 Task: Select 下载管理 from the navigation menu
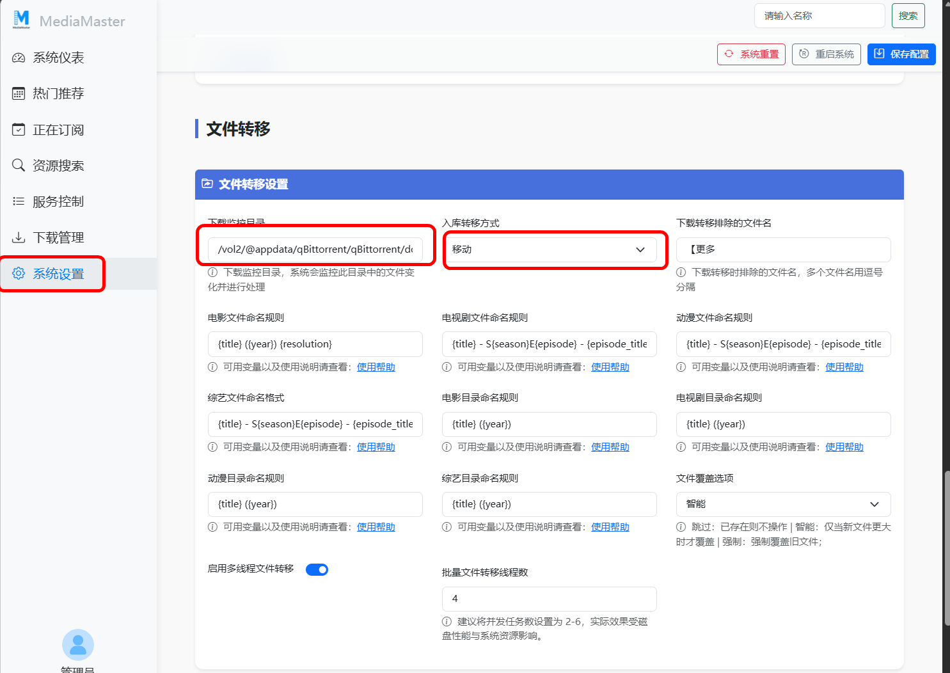coord(58,237)
